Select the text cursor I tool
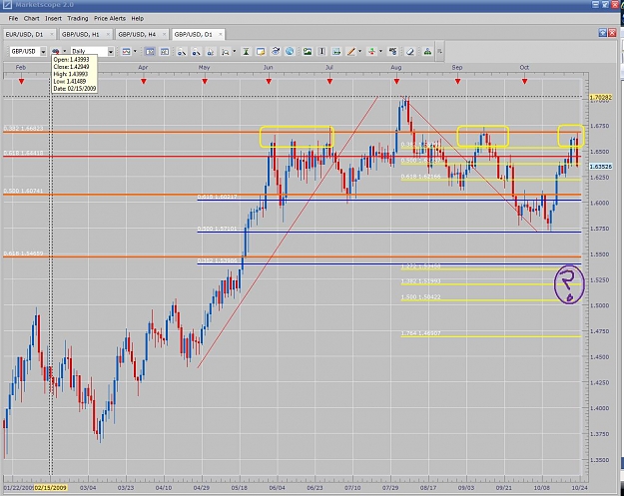This screenshot has height=496, width=624. click(321, 51)
